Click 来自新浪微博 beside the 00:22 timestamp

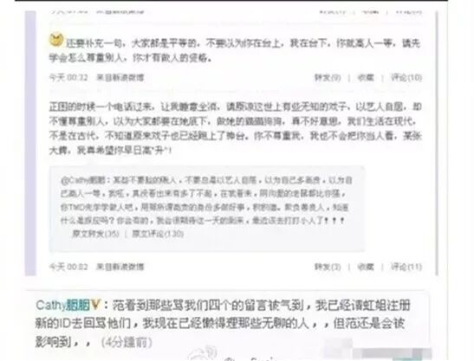click(x=120, y=78)
